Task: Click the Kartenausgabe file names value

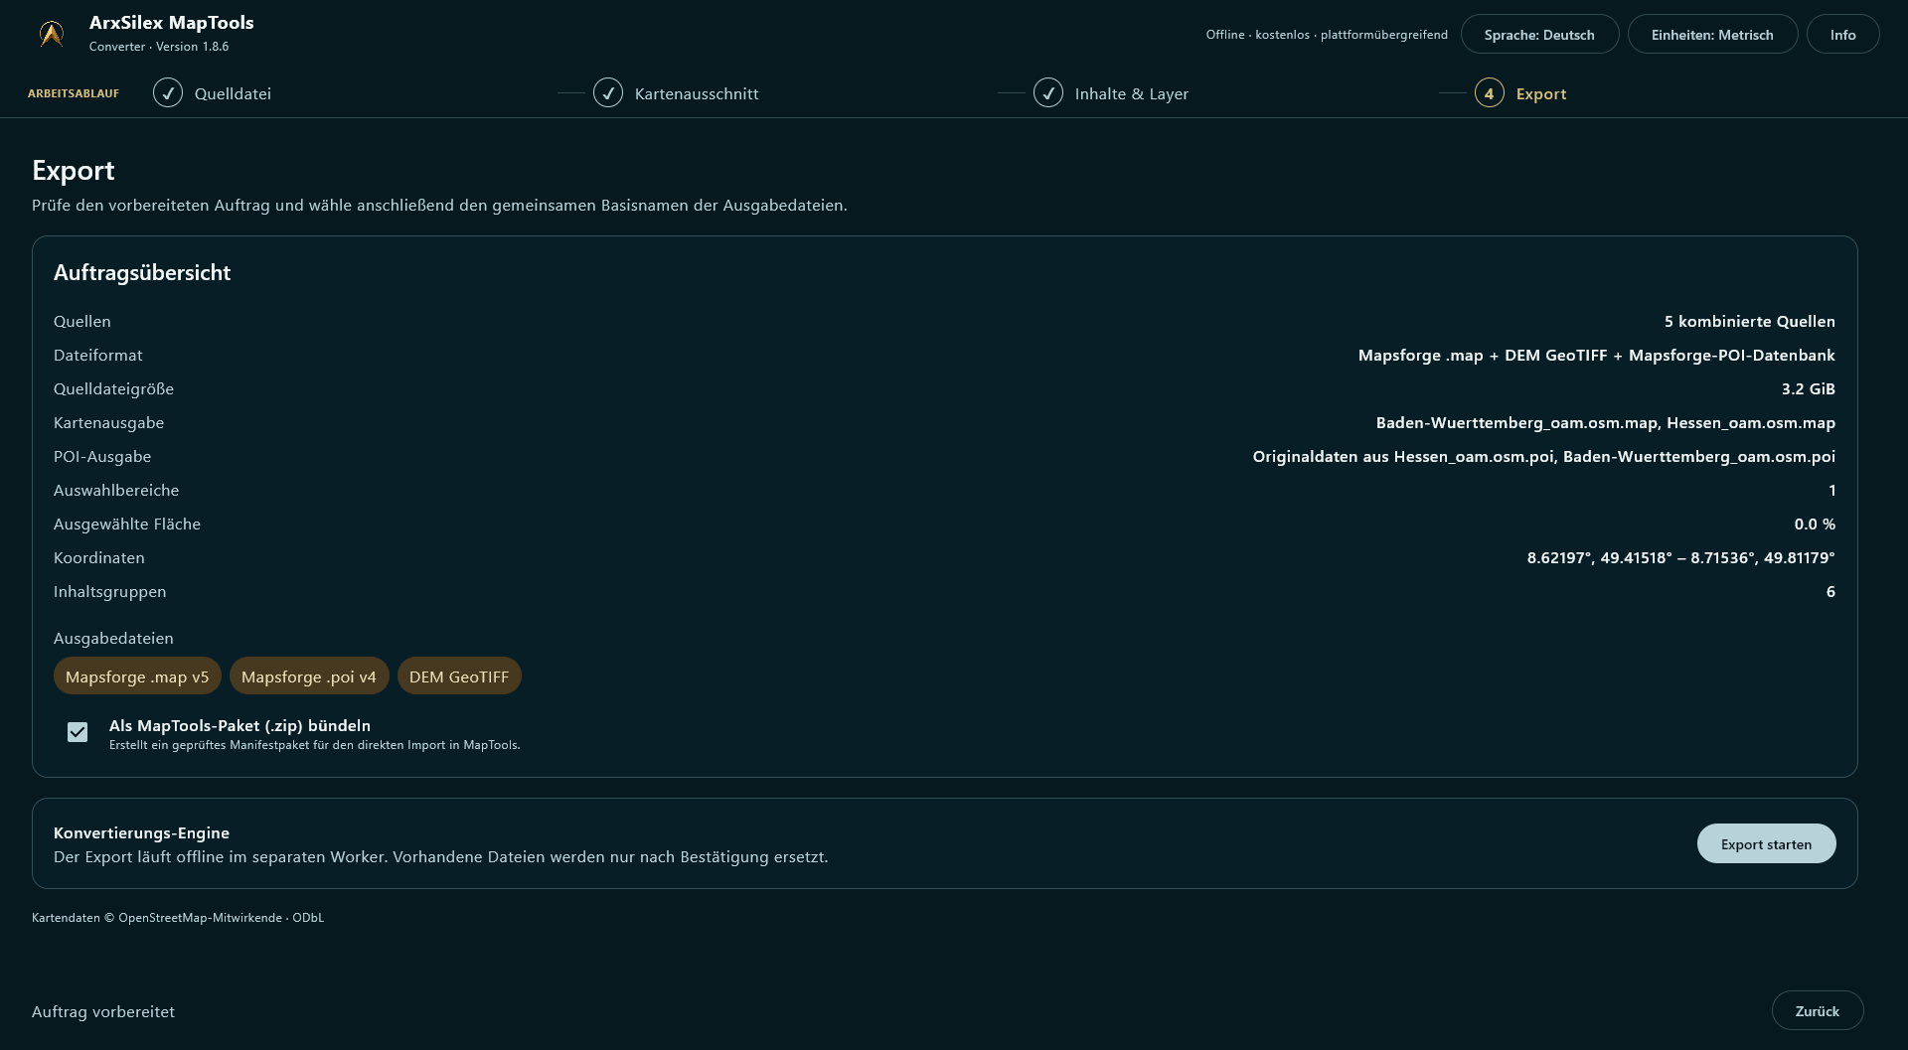Action: [x=1606, y=423]
